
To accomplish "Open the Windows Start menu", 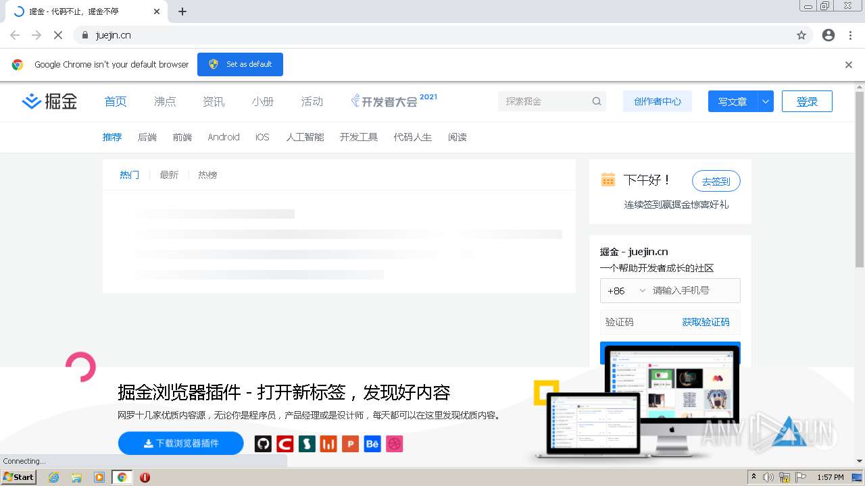I will click(18, 477).
